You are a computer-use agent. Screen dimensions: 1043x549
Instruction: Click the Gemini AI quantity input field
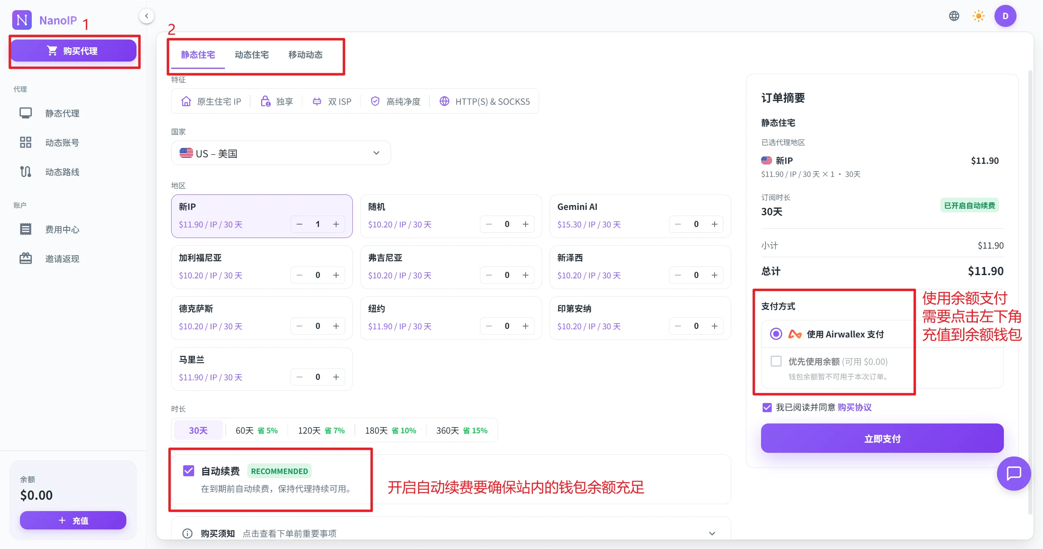(x=696, y=224)
